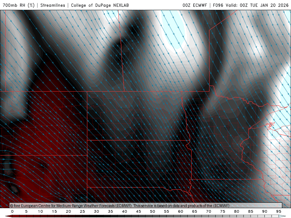Click the "75" color scale label
The height and width of the screenshot is (218, 291).
[223, 211]
